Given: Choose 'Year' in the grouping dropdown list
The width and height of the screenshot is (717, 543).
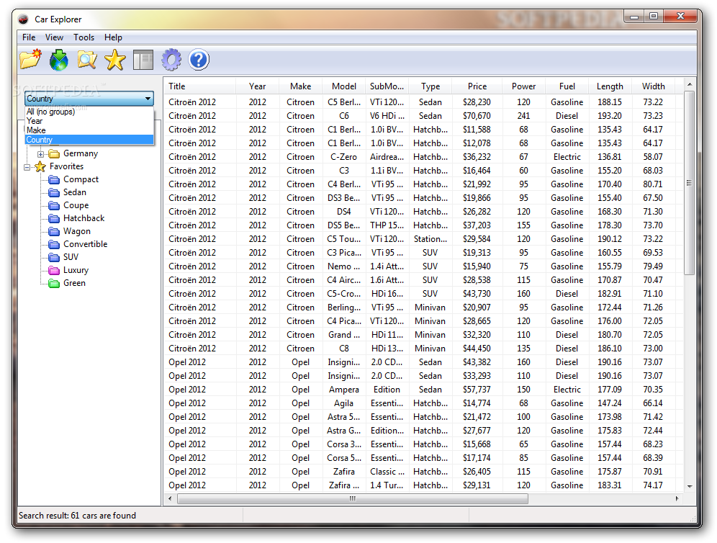Looking at the screenshot, I should [89, 121].
